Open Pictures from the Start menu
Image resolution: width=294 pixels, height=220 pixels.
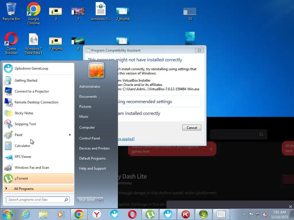tap(85, 107)
